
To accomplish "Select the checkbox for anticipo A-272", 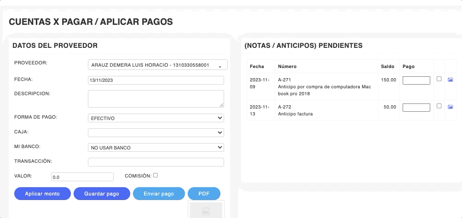I will 439,106.
